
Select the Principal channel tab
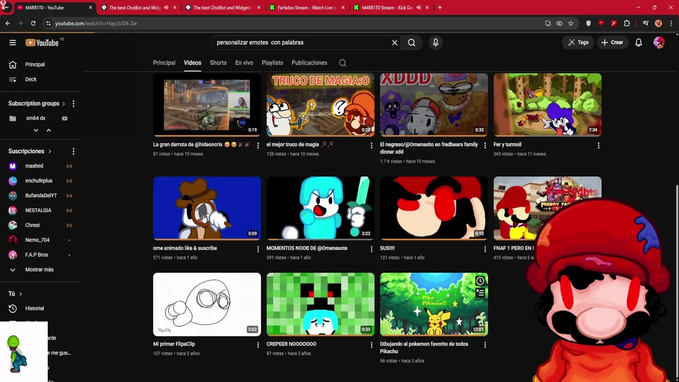tap(164, 63)
